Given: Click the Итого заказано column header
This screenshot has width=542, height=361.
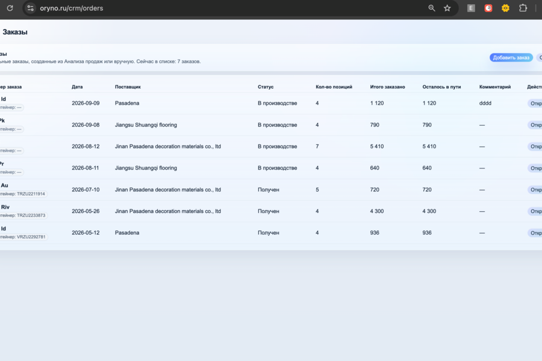Looking at the screenshot, I should point(387,87).
